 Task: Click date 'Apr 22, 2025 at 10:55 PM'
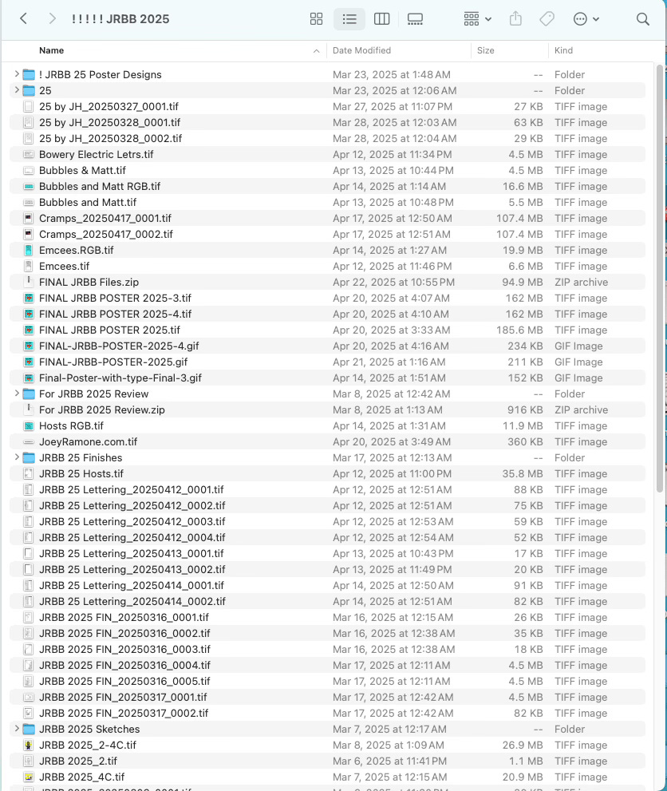tap(393, 282)
